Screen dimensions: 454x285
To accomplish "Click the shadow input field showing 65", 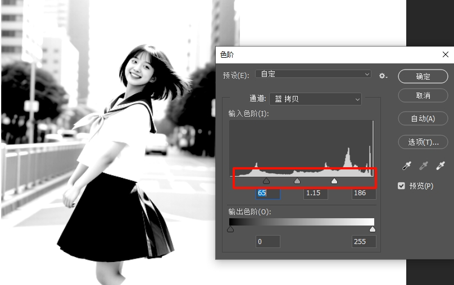I will coord(268,193).
